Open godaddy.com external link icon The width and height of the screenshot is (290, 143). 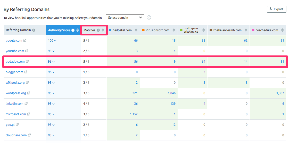click(x=27, y=61)
